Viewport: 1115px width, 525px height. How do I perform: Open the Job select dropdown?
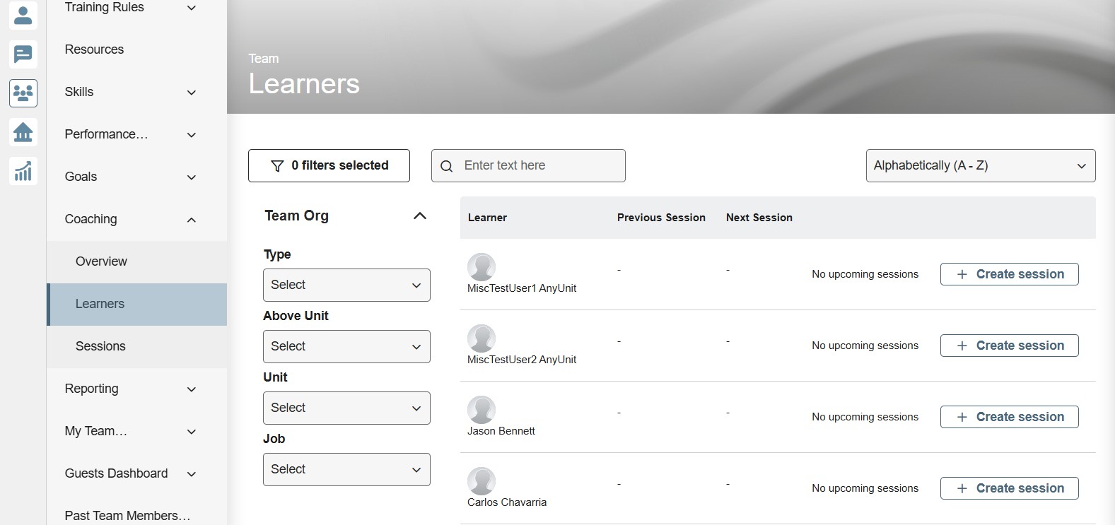pos(346,469)
